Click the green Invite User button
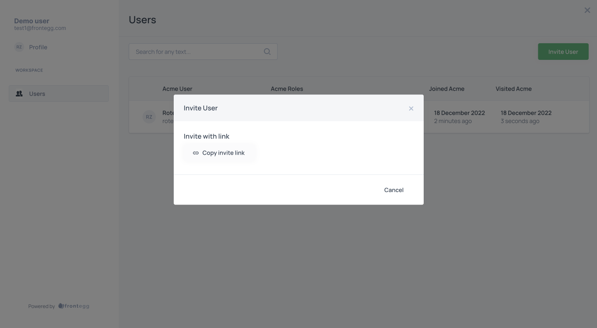The width and height of the screenshot is (597, 328). pos(563,52)
